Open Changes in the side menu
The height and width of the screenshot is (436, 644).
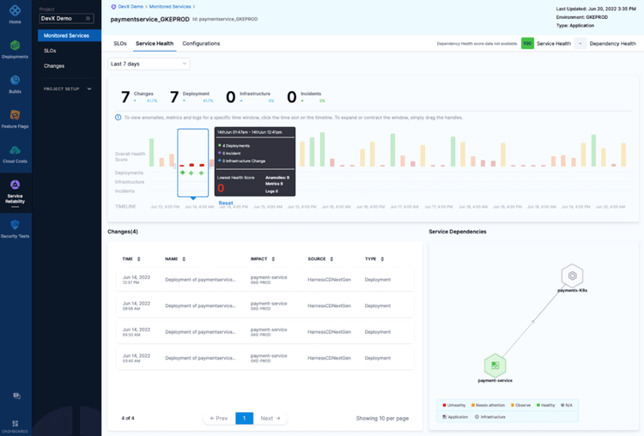coord(54,66)
